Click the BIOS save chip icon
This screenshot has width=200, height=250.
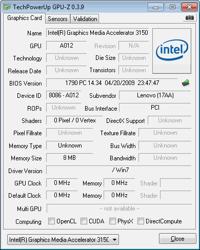186,83
